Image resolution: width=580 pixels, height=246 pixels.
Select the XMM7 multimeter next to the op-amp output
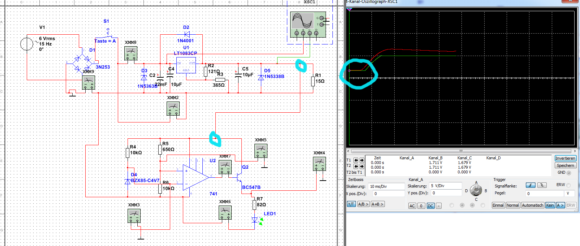225,167
